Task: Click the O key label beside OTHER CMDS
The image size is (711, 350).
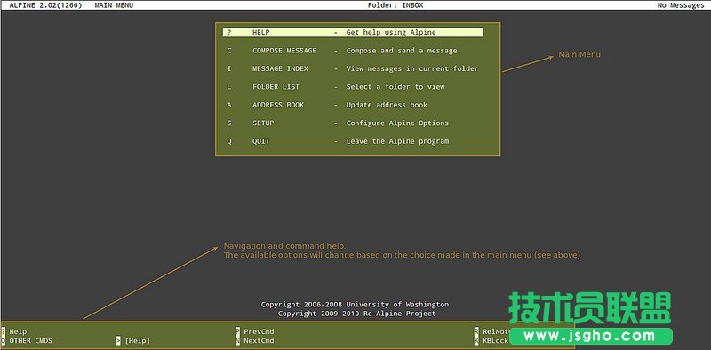Action: 4,340
